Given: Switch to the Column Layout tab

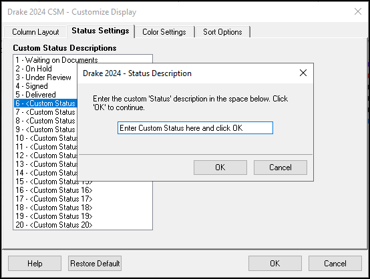Looking at the screenshot, I should pyautogui.click(x=35, y=32).
